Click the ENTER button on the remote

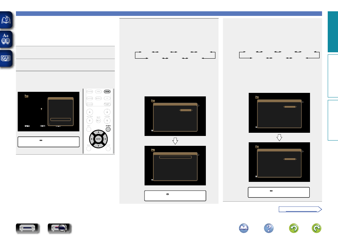(x=98, y=139)
